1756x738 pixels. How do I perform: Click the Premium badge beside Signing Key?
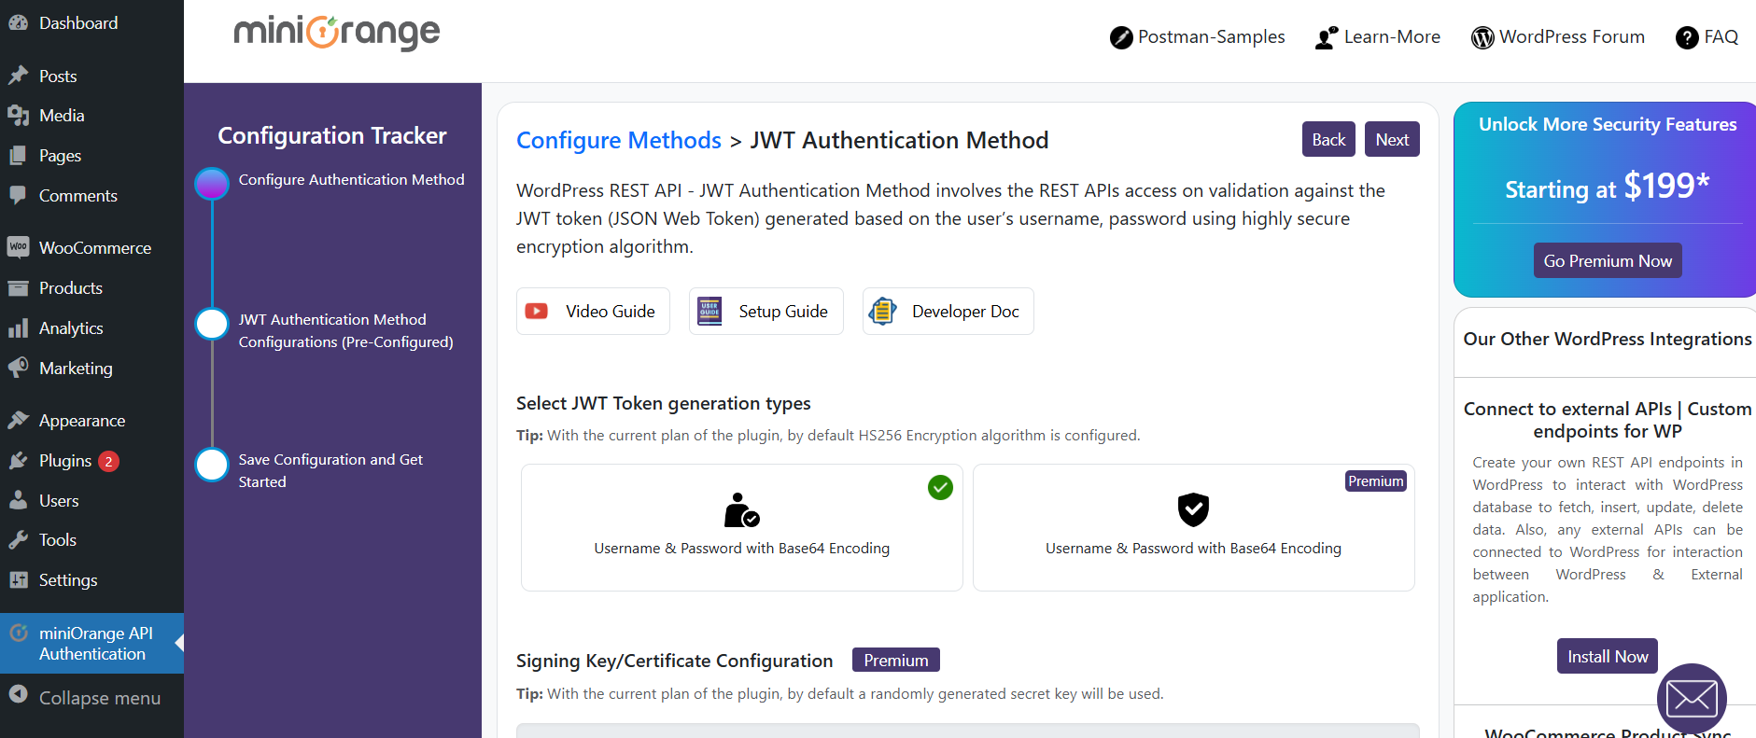click(896, 660)
